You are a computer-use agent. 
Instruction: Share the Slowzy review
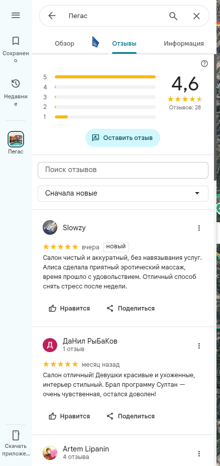pyautogui.click(x=131, y=308)
